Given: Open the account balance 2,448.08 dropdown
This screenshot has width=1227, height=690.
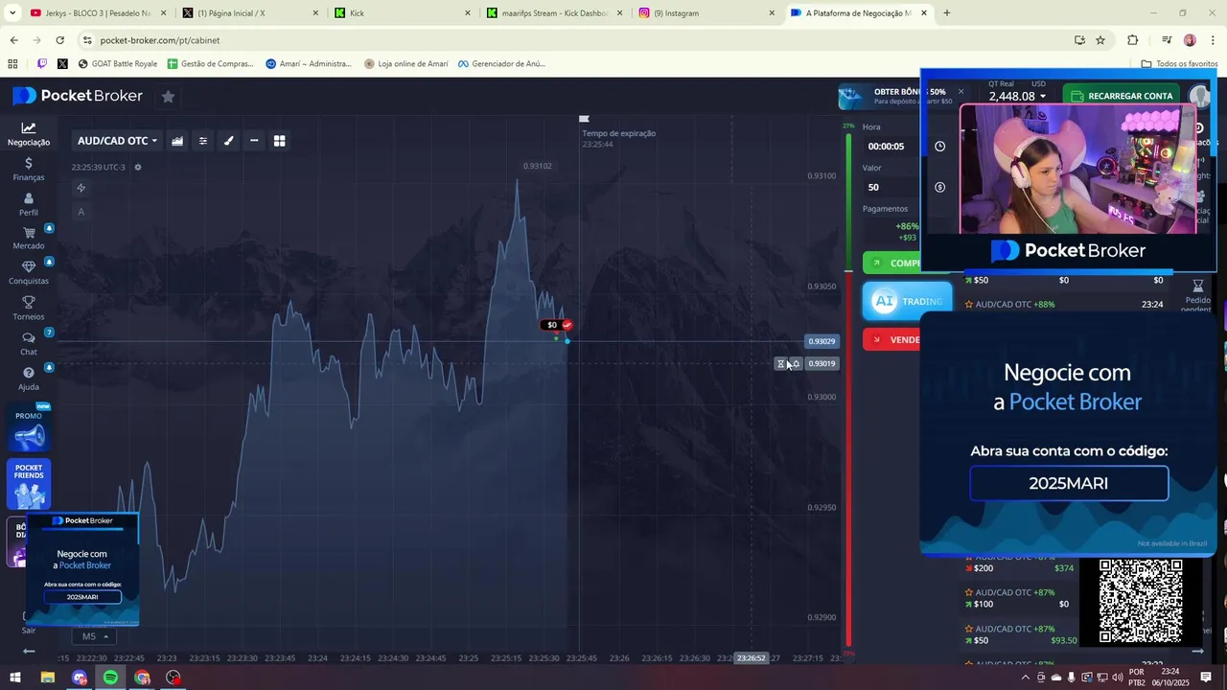Looking at the screenshot, I should click(1017, 96).
